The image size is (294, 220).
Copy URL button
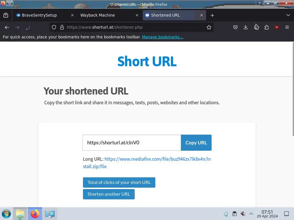[x=196, y=143]
